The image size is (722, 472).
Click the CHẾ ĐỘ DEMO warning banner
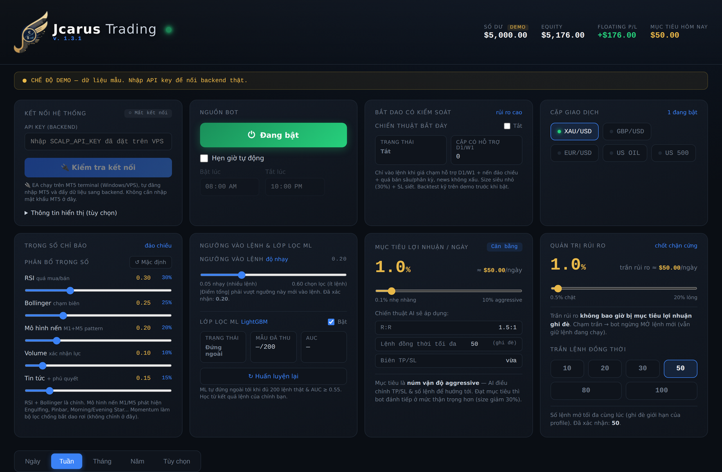[x=361, y=80]
